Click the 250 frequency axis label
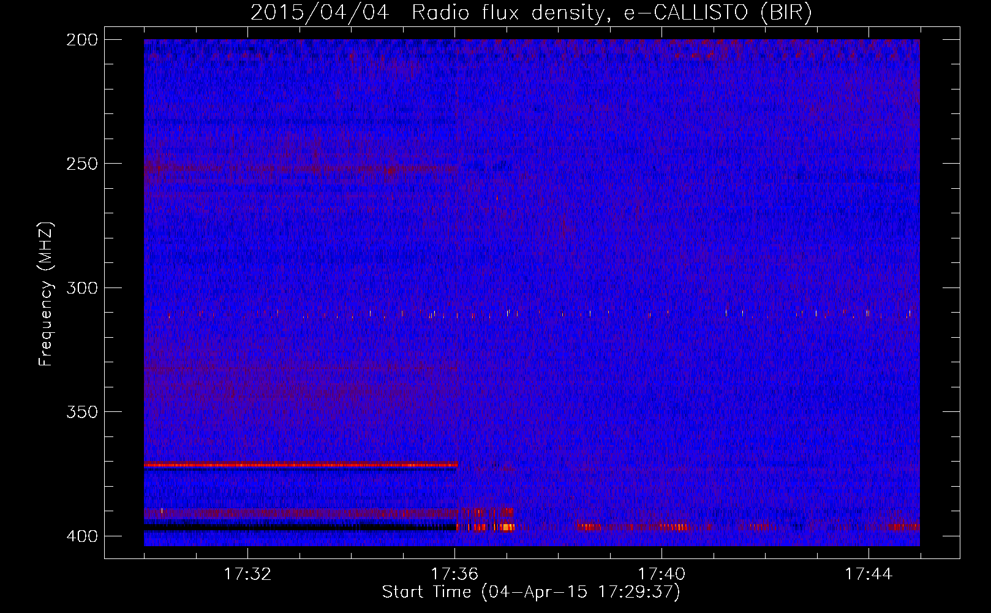 [81, 164]
